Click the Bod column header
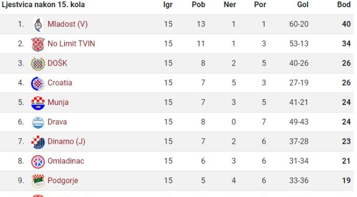 [344, 5]
